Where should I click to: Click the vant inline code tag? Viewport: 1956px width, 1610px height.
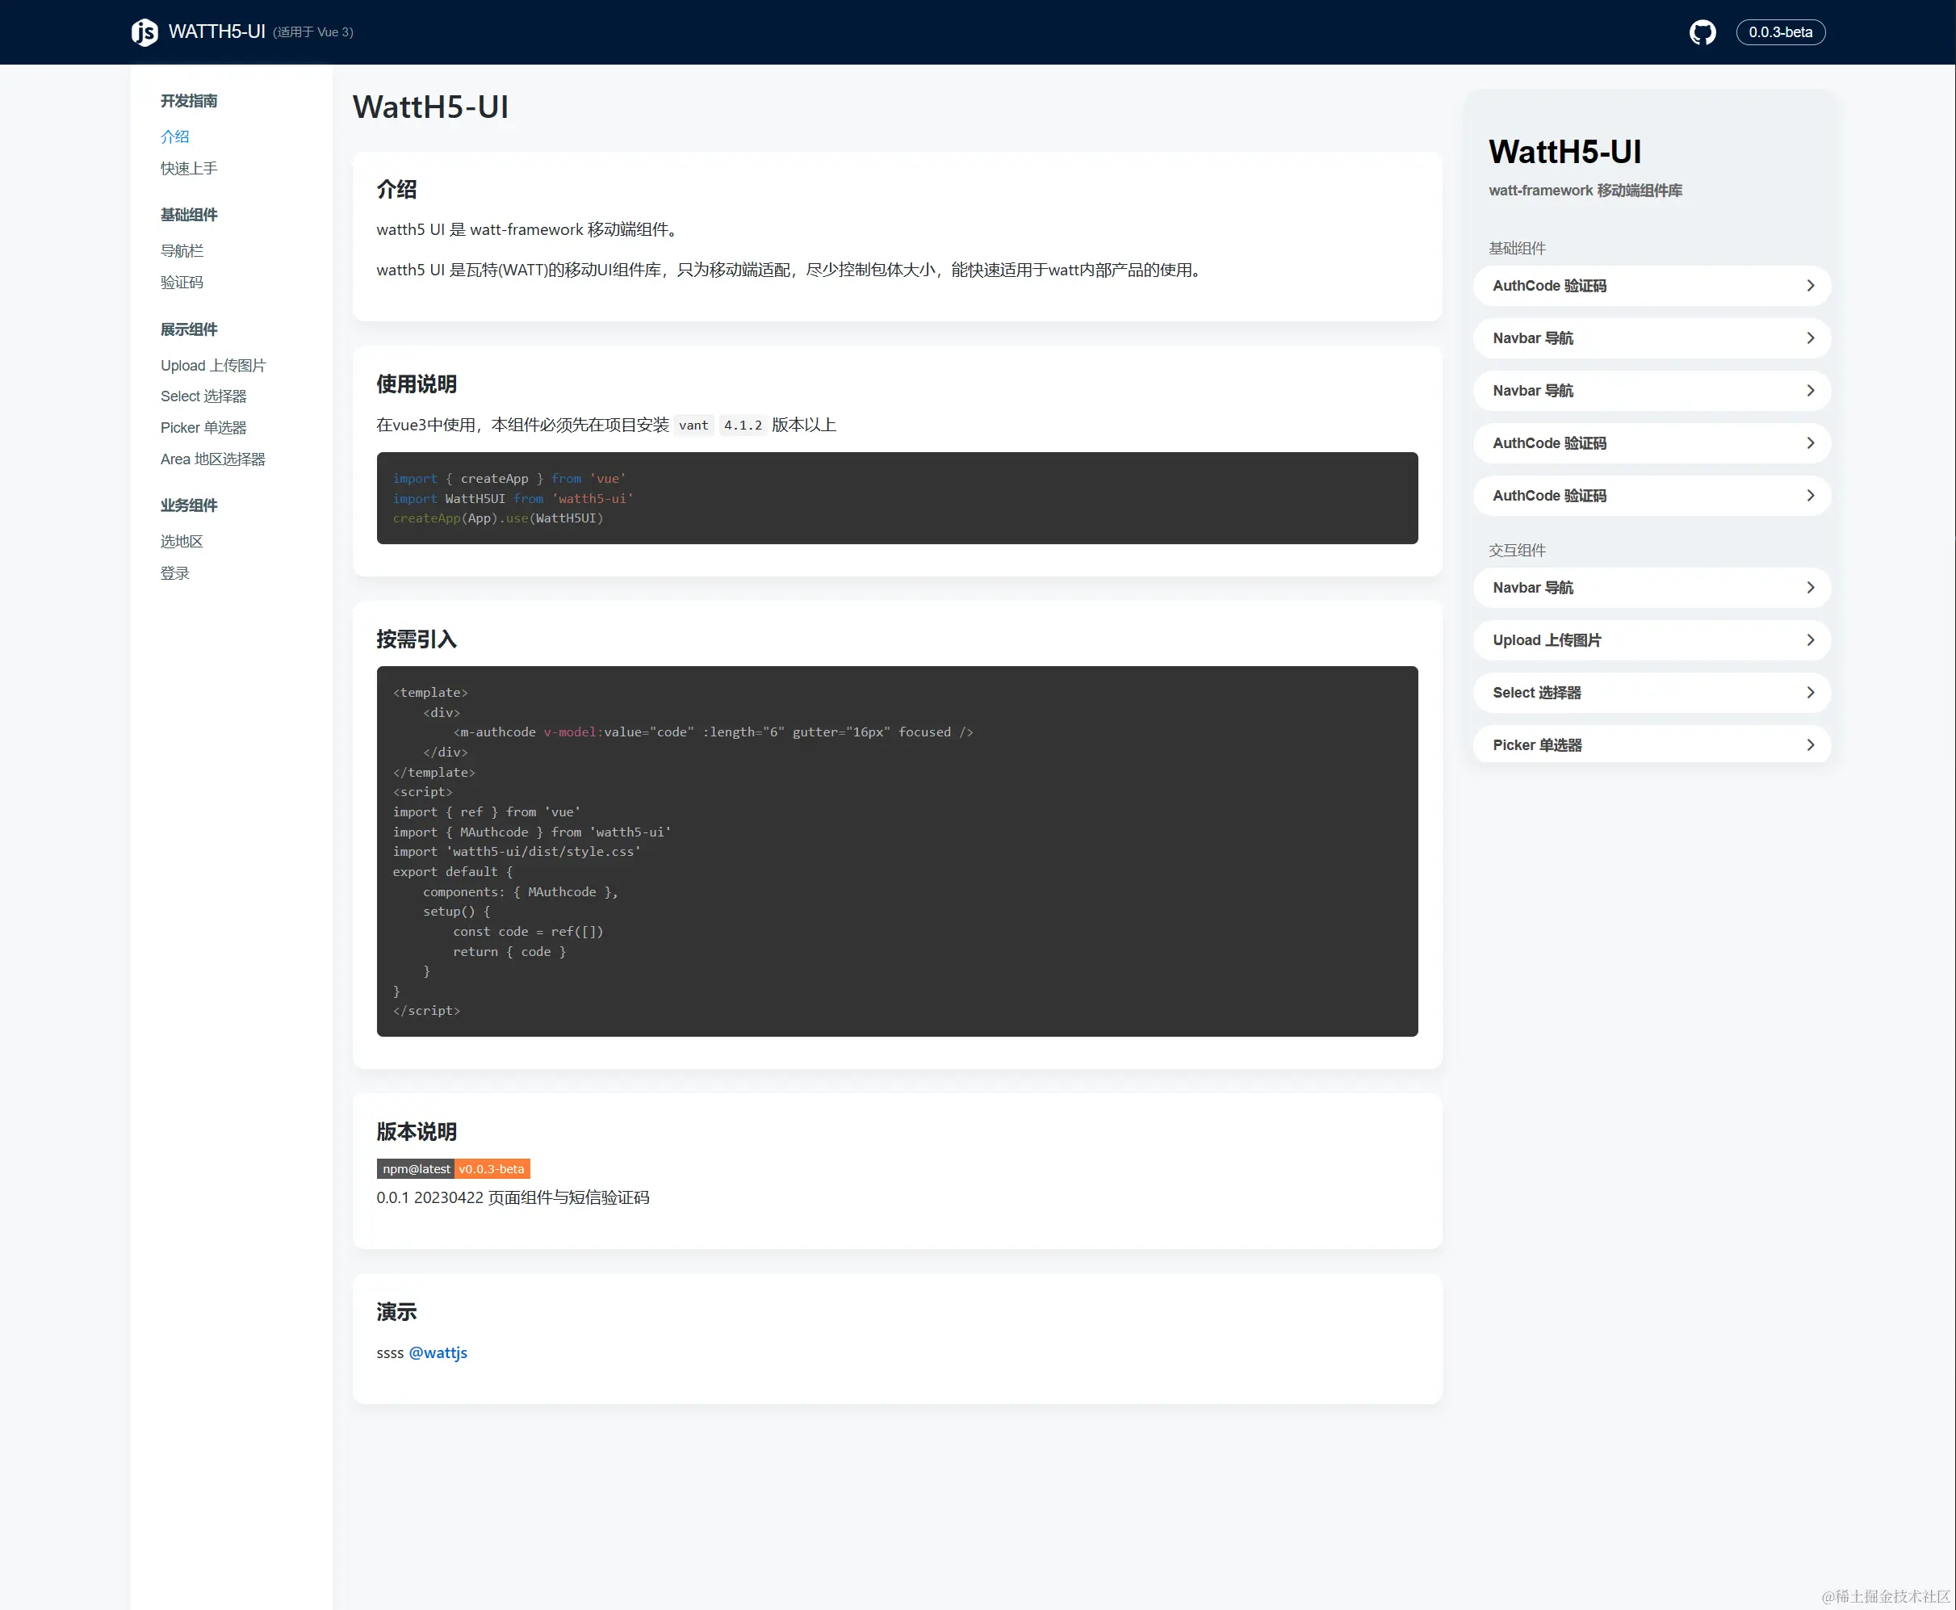(x=693, y=425)
